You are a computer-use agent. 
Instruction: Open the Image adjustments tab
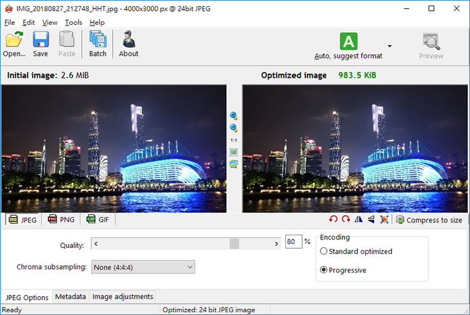(x=122, y=296)
